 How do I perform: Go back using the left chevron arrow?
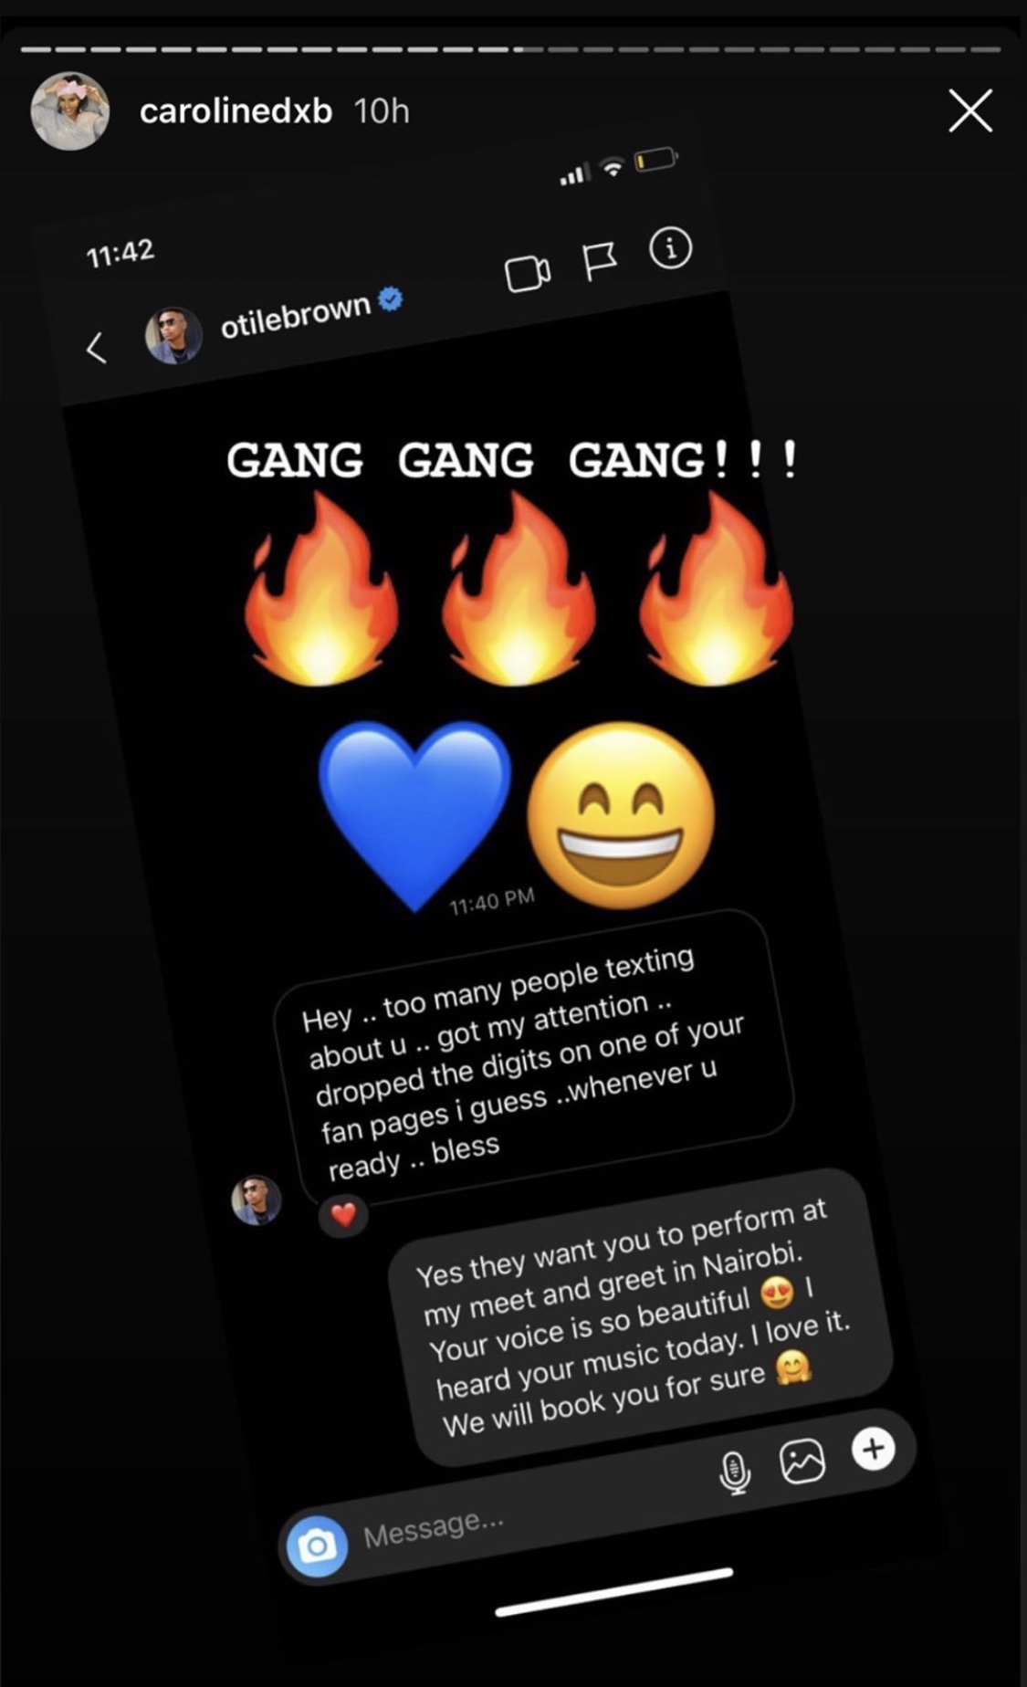pos(96,347)
